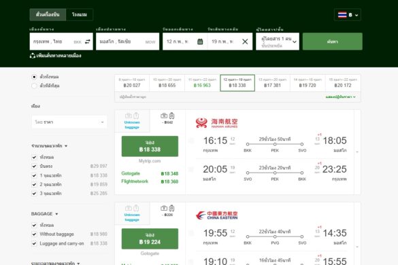Click the green search button
Screen dimensions: 398x265
point(333,41)
